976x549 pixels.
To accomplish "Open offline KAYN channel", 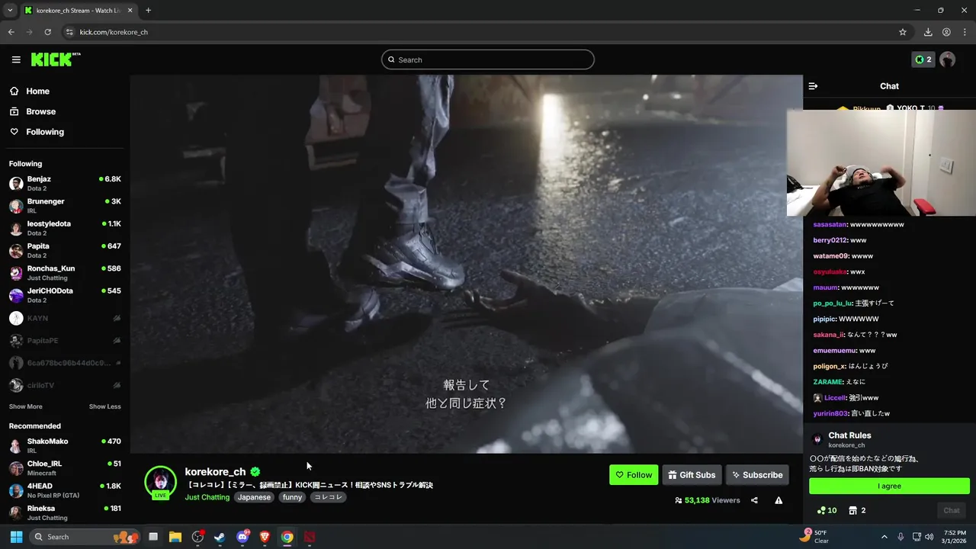I will (x=65, y=318).
